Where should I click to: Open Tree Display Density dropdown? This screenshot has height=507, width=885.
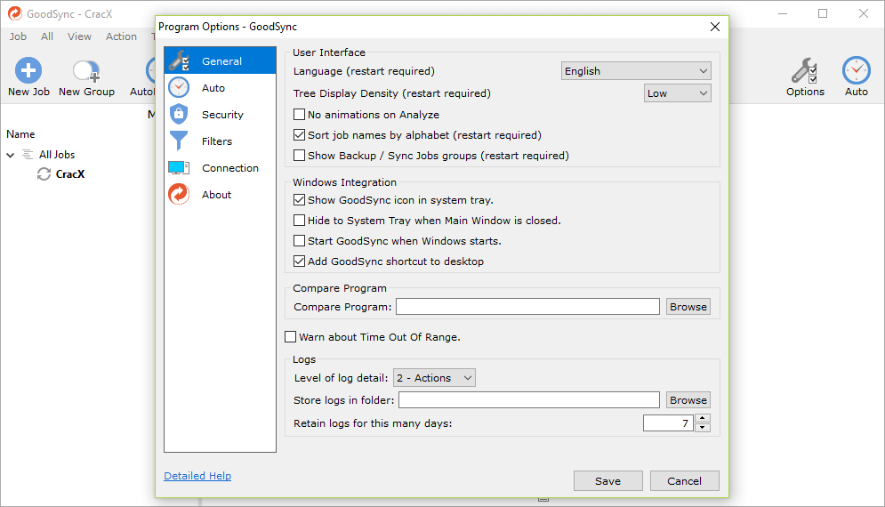point(677,93)
